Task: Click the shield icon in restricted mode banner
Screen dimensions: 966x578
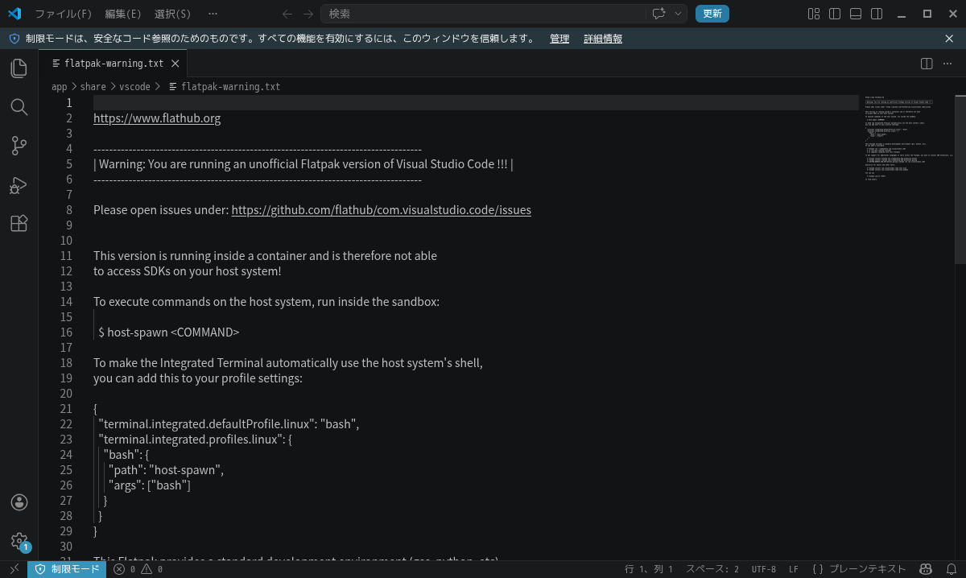Action: click(x=14, y=39)
